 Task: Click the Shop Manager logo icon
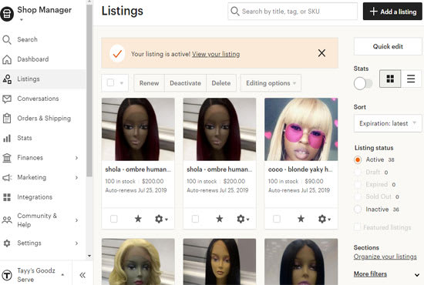[7, 14]
